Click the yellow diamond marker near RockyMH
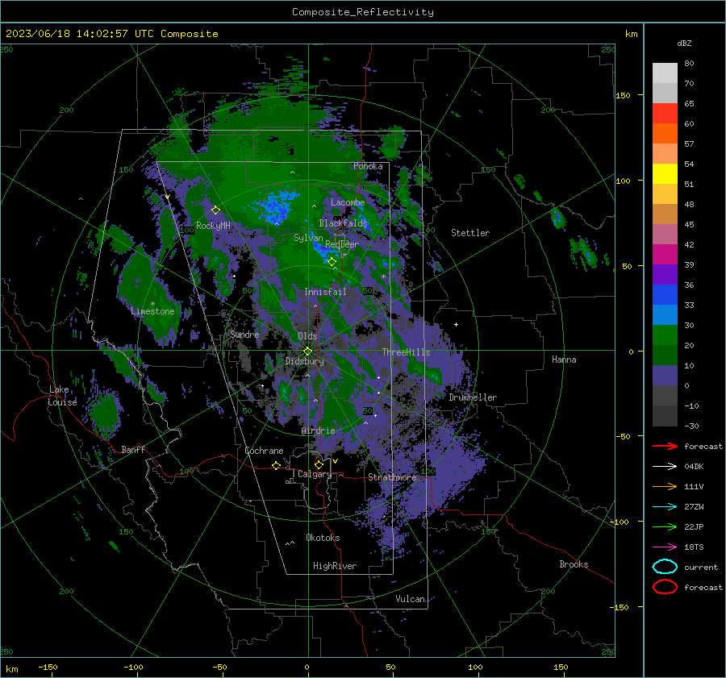This screenshot has width=726, height=678. click(215, 210)
